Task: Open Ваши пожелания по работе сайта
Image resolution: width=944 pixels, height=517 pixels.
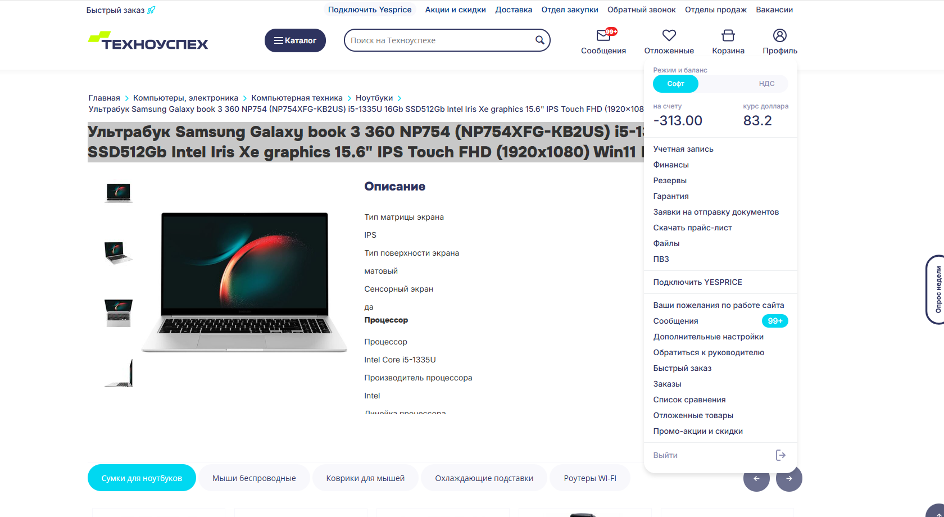Action: [x=719, y=305]
